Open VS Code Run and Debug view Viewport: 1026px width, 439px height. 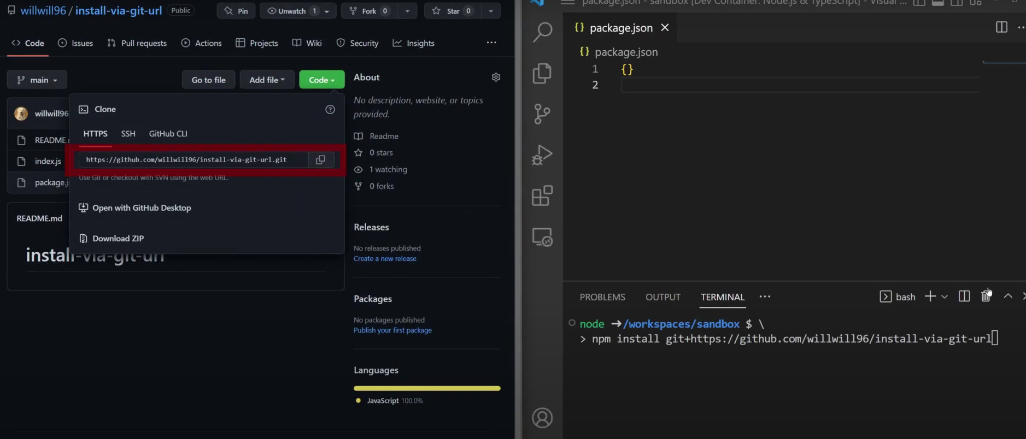point(542,155)
